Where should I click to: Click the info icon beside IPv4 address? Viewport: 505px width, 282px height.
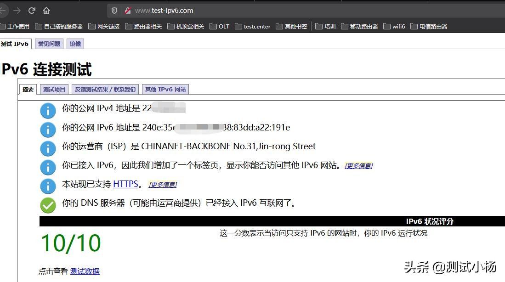[x=48, y=110]
